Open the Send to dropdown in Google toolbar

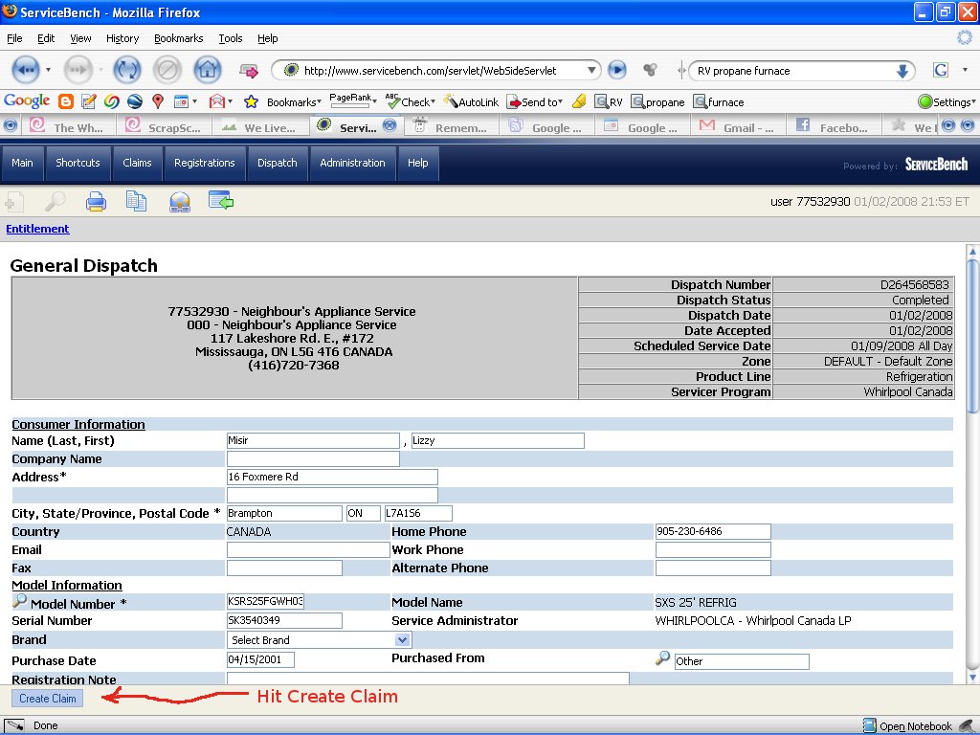pos(535,101)
